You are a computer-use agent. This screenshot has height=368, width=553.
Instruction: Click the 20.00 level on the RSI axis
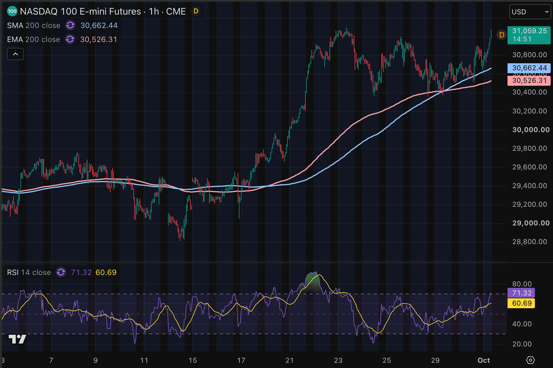pyautogui.click(x=522, y=344)
